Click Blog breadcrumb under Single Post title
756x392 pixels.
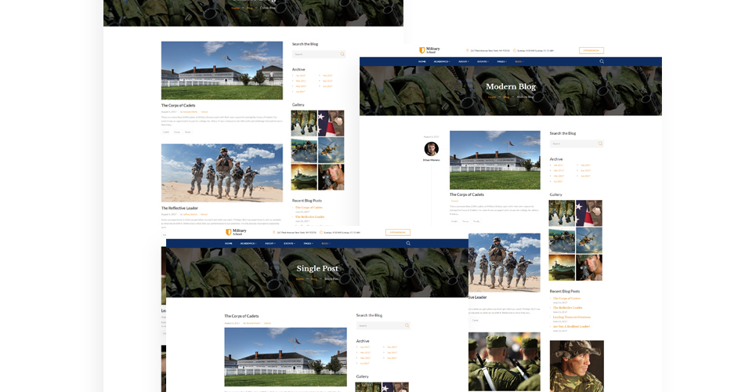pos(314,278)
